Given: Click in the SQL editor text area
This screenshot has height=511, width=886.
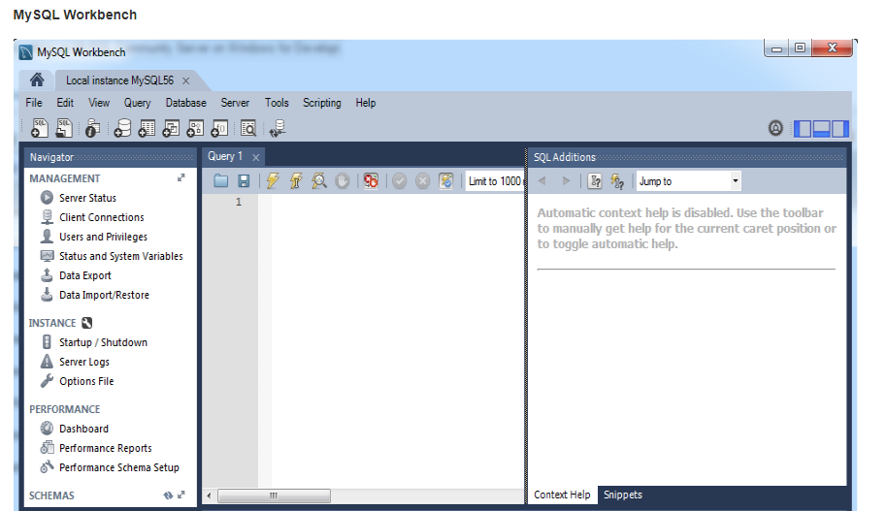Looking at the screenshot, I should click(398, 338).
